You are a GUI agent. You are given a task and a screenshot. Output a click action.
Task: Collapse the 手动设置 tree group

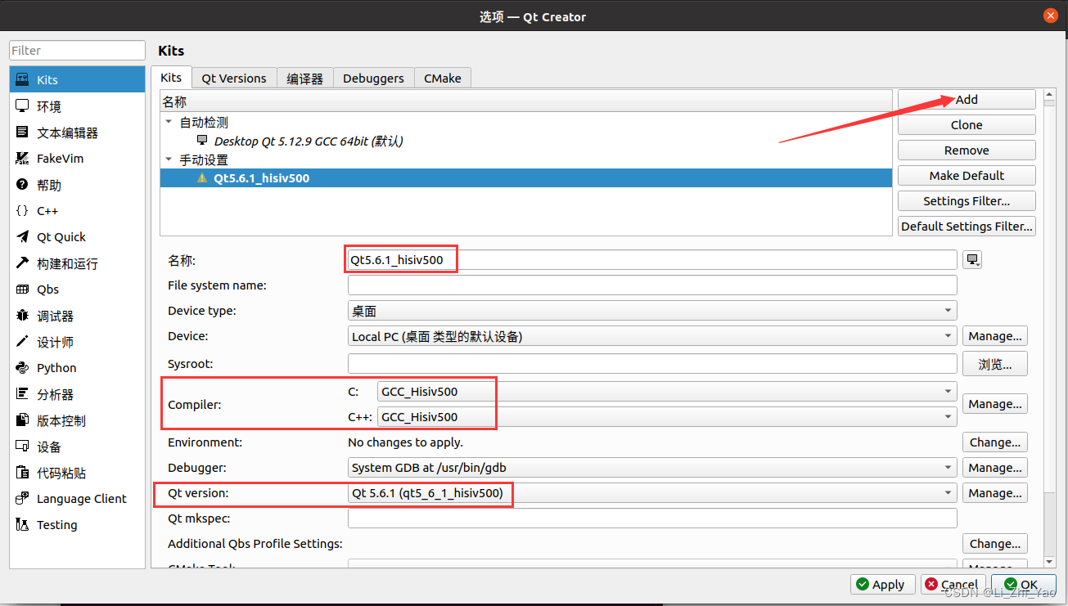[x=169, y=159]
